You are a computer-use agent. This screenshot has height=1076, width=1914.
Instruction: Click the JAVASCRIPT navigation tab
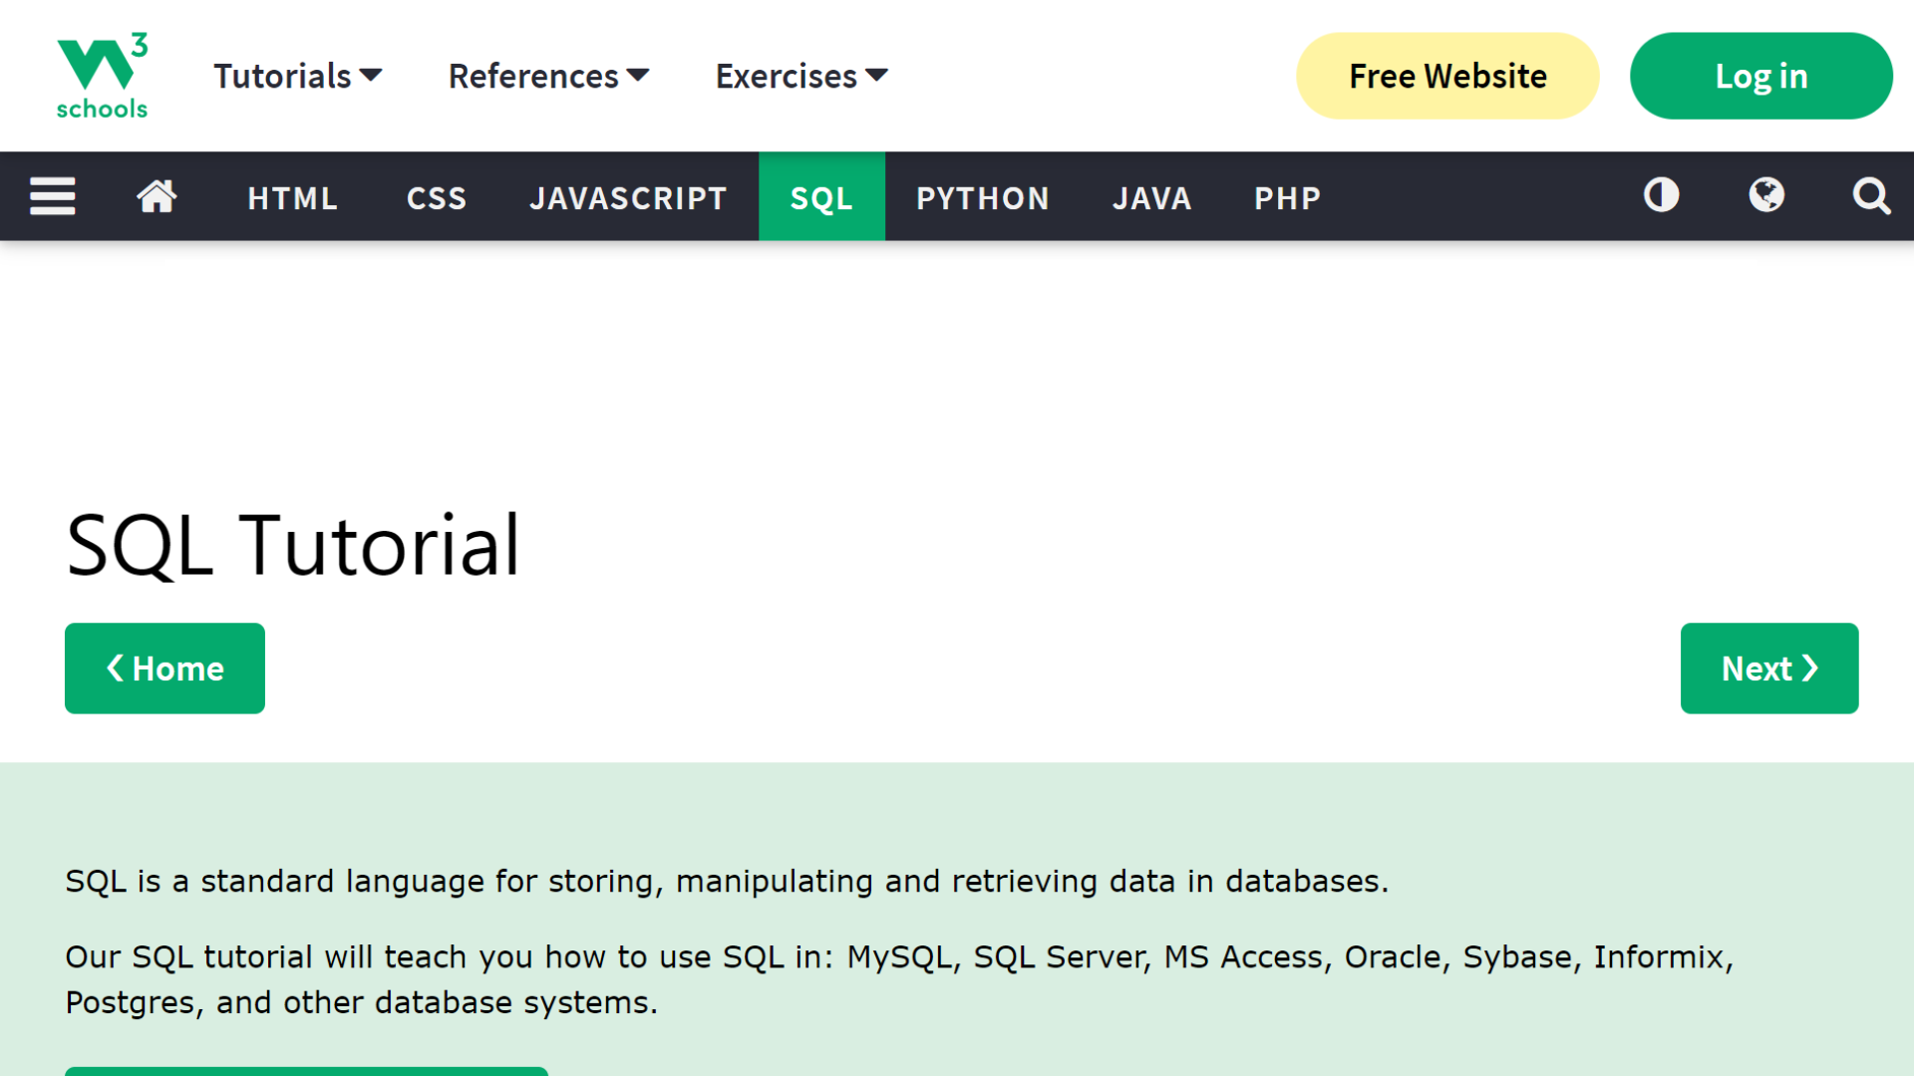(627, 197)
